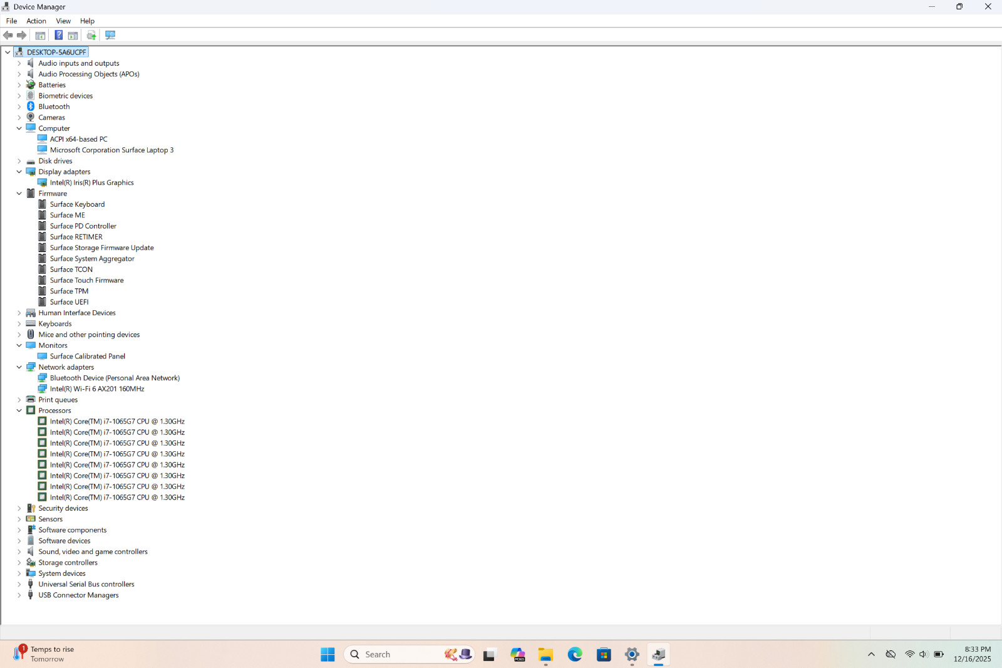Expand the Sound, video and game controllers node
The width and height of the screenshot is (1002, 668).
[x=19, y=551]
